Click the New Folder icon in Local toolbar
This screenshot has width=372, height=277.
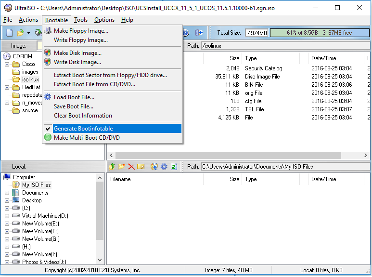pyautogui.click(x=122, y=167)
